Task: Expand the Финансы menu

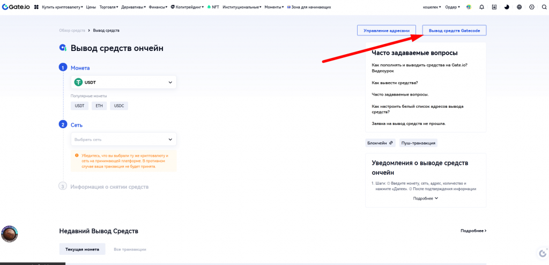Action: [158, 7]
